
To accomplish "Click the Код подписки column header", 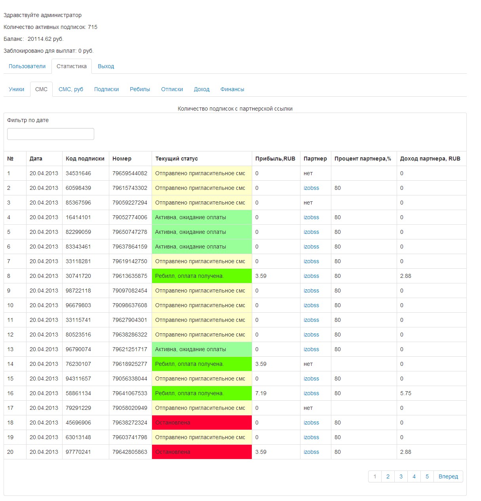I will 85,159.
